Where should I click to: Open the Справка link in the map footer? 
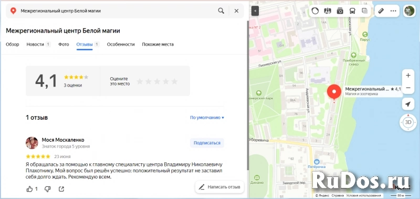(x=338, y=195)
